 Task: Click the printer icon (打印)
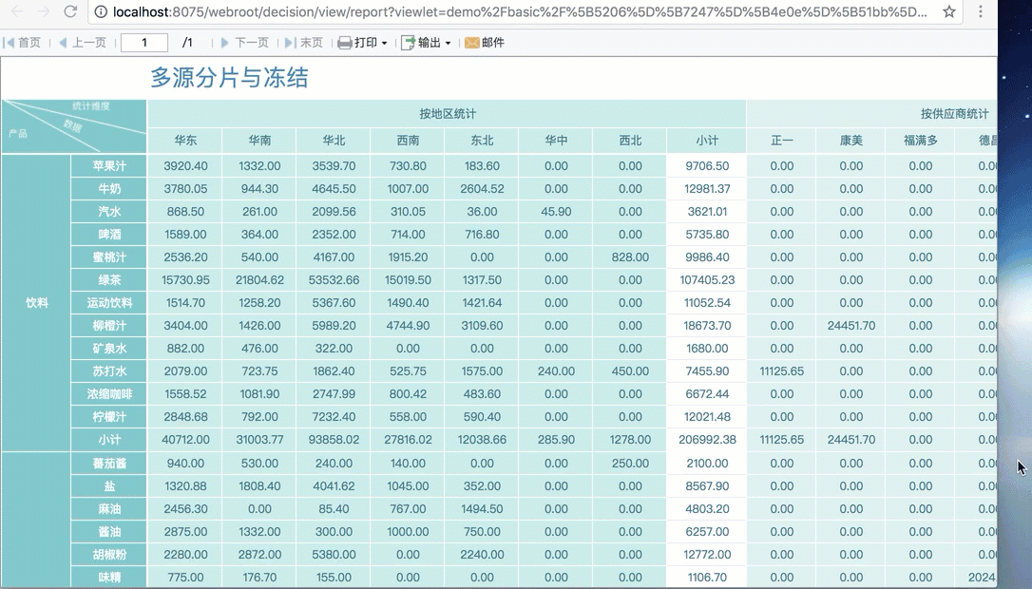[x=345, y=43]
